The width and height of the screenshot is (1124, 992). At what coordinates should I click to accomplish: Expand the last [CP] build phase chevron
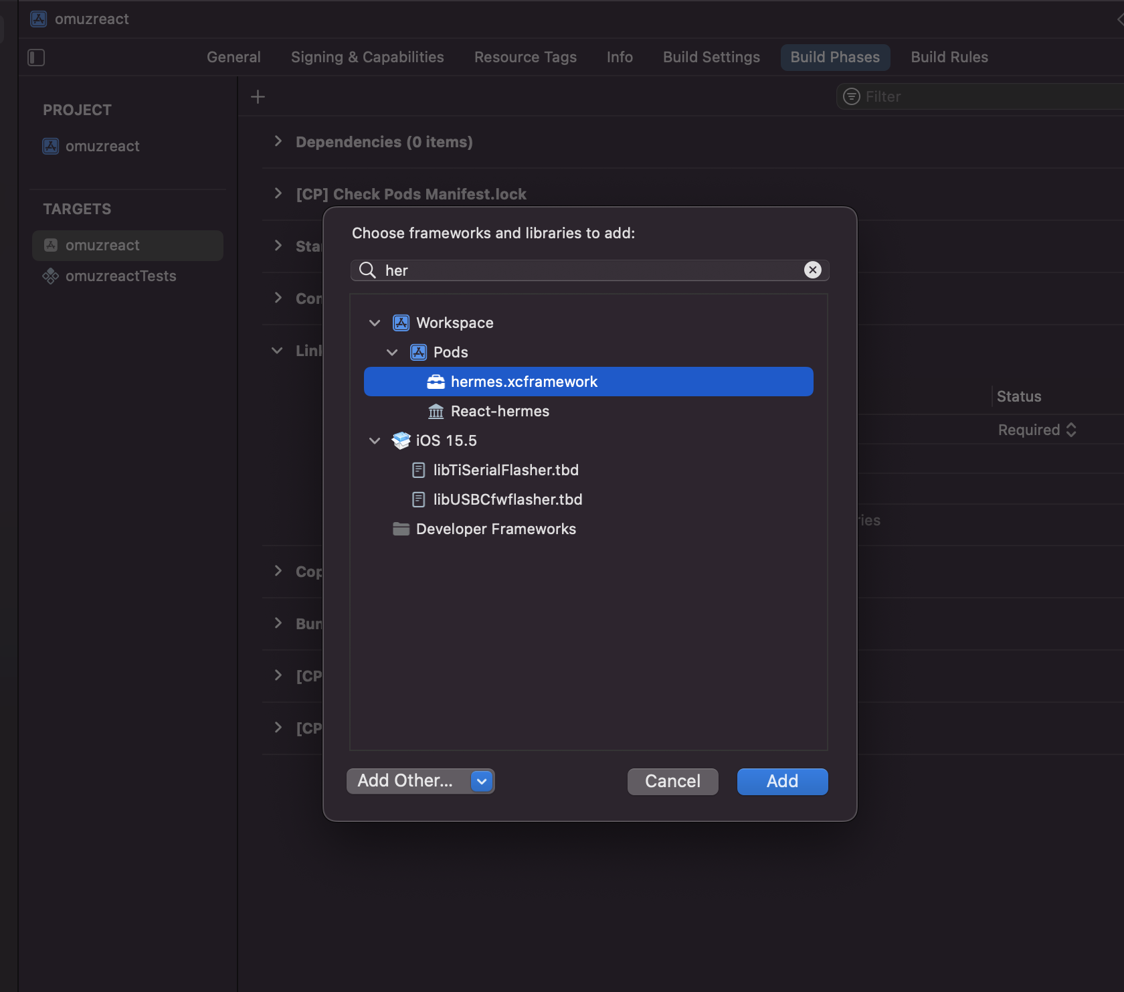[278, 728]
